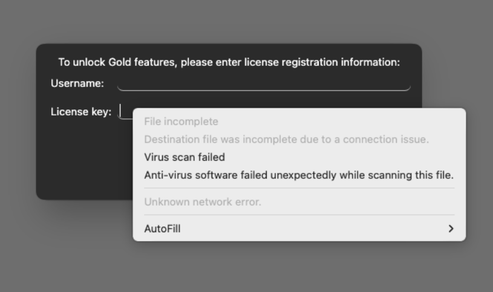Click the "License key:" label
Viewport: 493px width, 292px height.
pos(81,112)
